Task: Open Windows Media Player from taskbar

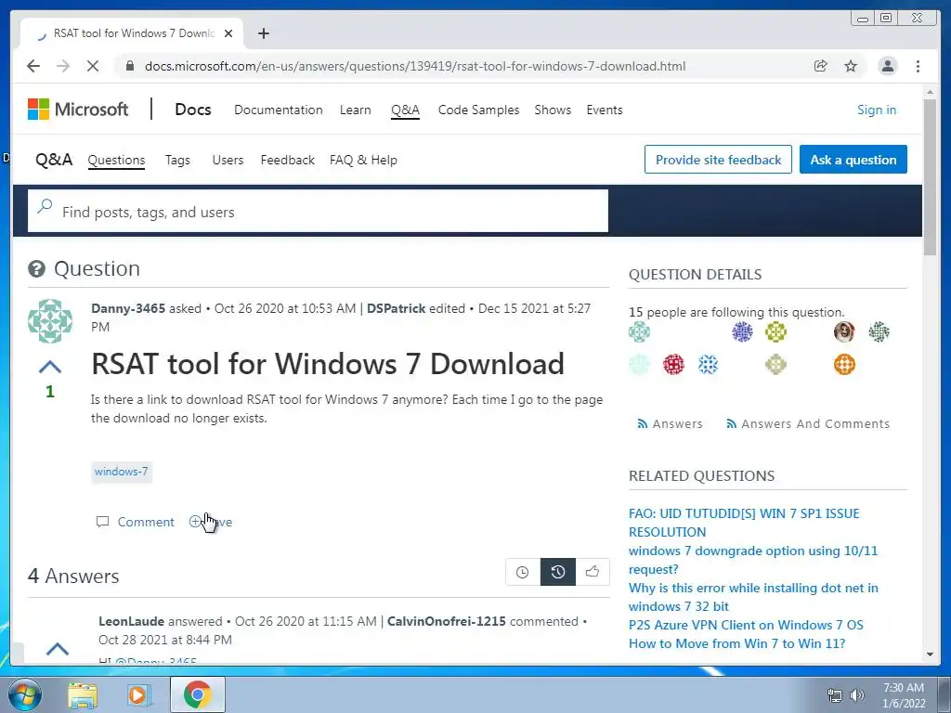Action: pyautogui.click(x=138, y=694)
